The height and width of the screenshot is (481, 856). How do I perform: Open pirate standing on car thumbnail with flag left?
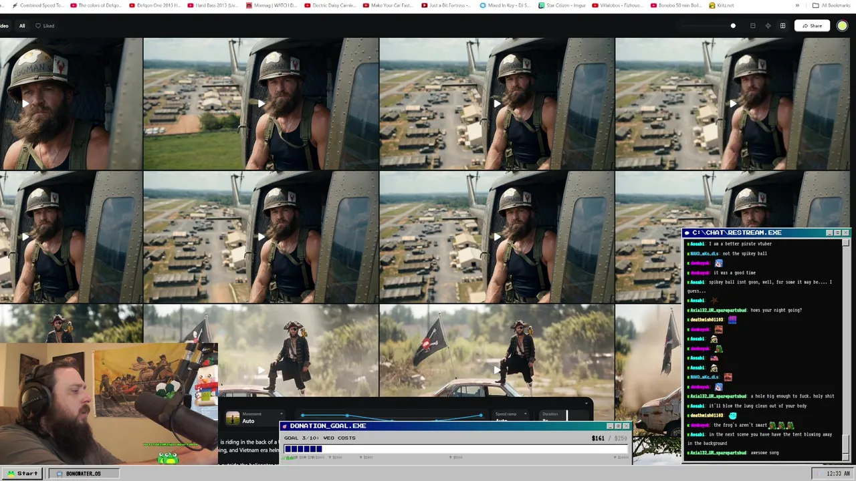[x=496, y=351]
